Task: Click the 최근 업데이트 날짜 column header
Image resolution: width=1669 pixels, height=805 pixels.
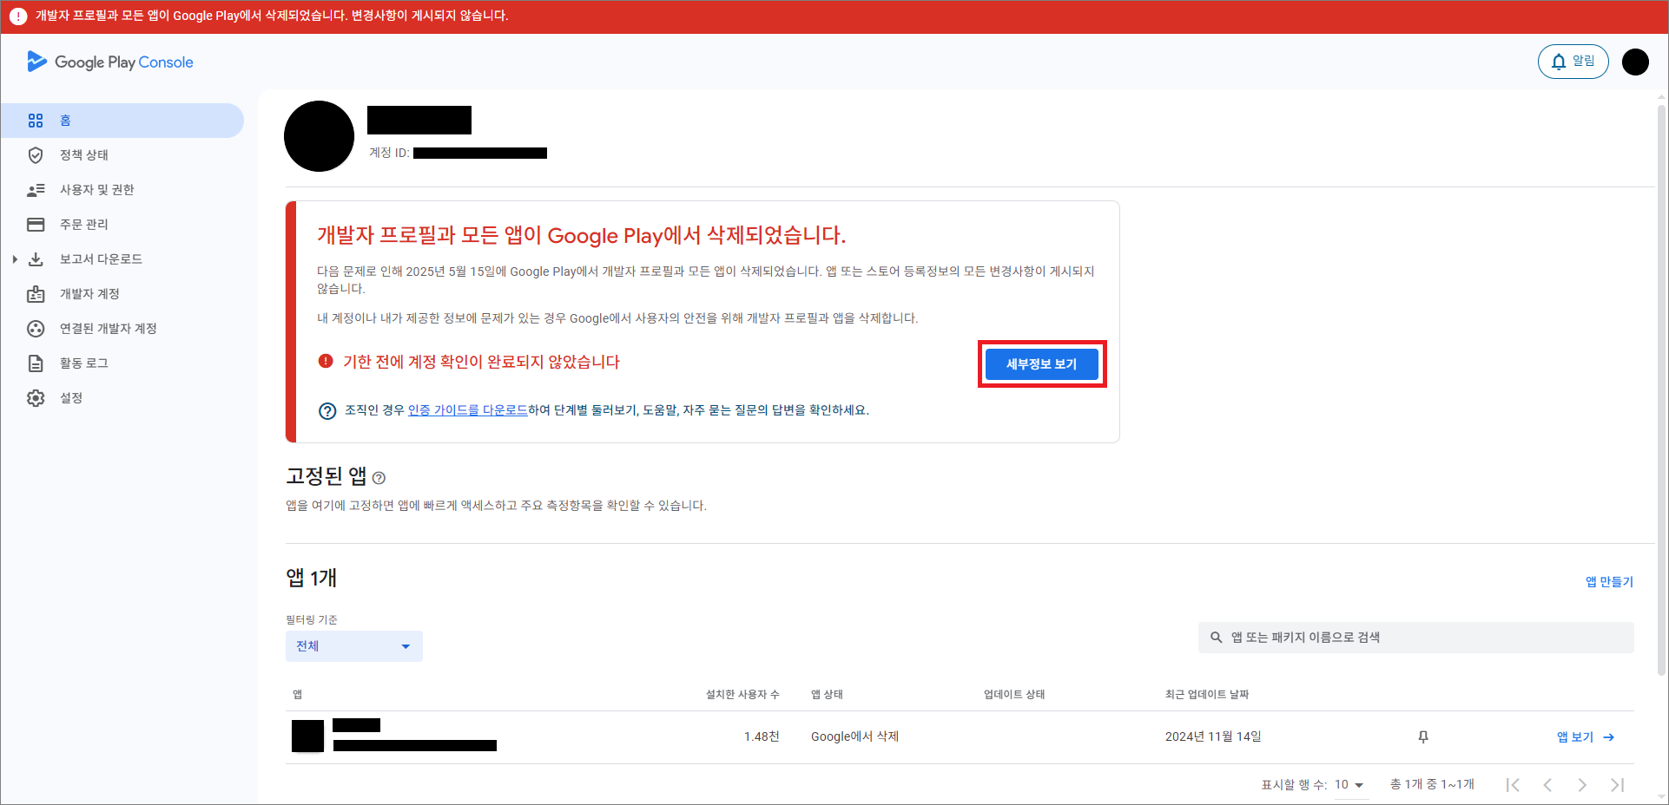Action: pyautogui.click(x=1207, y=695)
